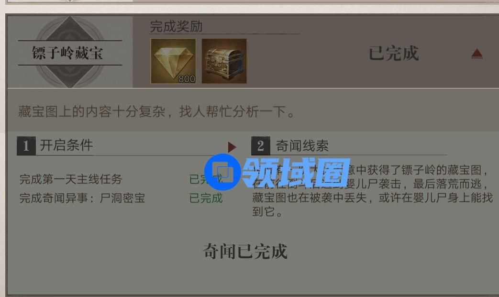Select the 完成奇闻异事：尸洞密宝 condition
The image size is (499, 297).
tap(82, 198)
